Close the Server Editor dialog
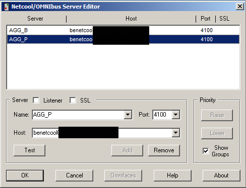Image resolution: width=246 pixels, height=188 pixels. (240, 7)
